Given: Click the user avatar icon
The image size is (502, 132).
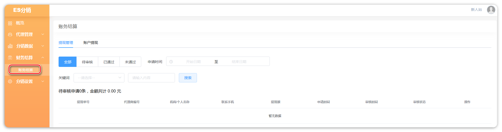Looking at the screenshot, I should coord(491,10).
